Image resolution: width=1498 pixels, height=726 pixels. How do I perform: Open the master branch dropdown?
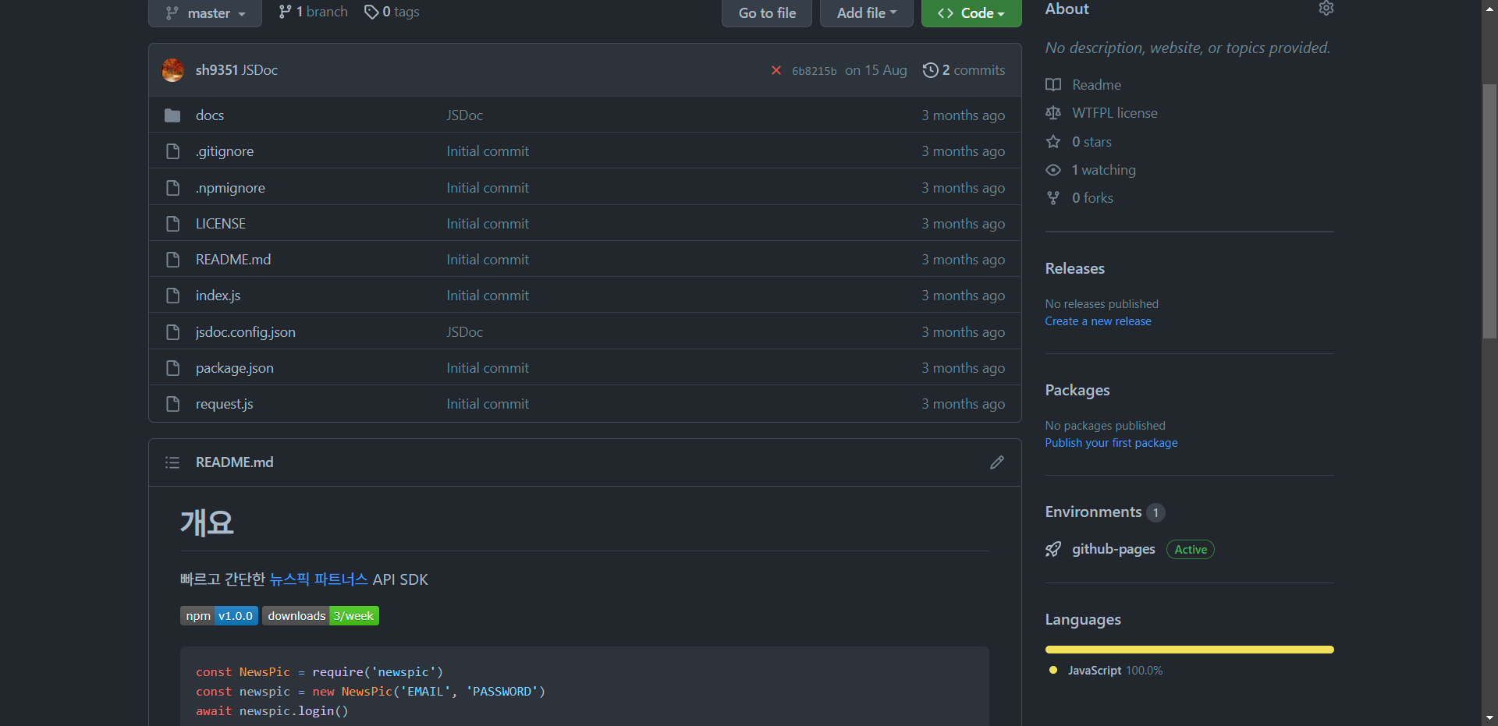click(205, 13)
